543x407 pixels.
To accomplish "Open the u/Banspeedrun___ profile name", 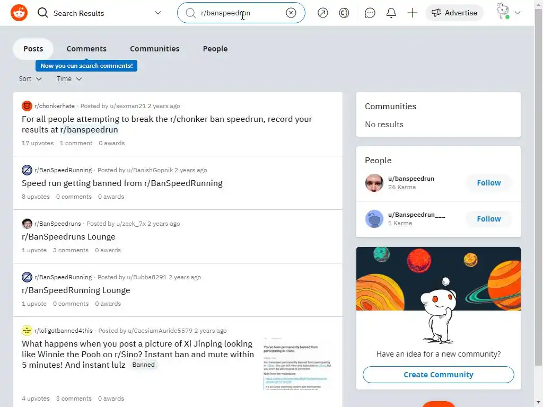I will (417, 215).
